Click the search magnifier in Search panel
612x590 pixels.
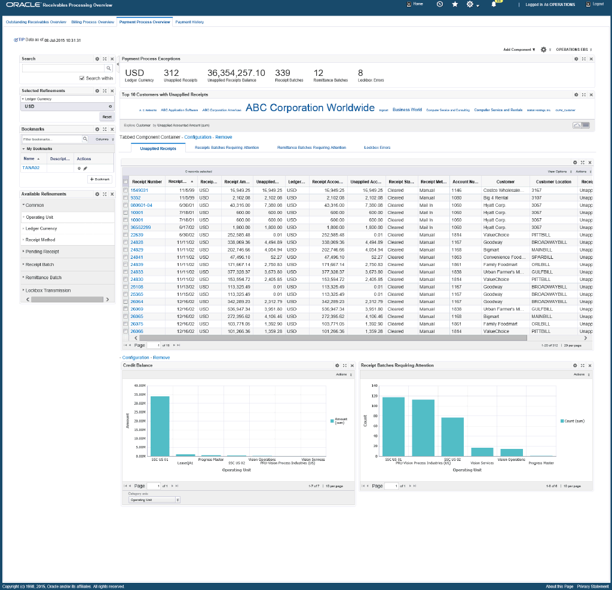(109, 68)
